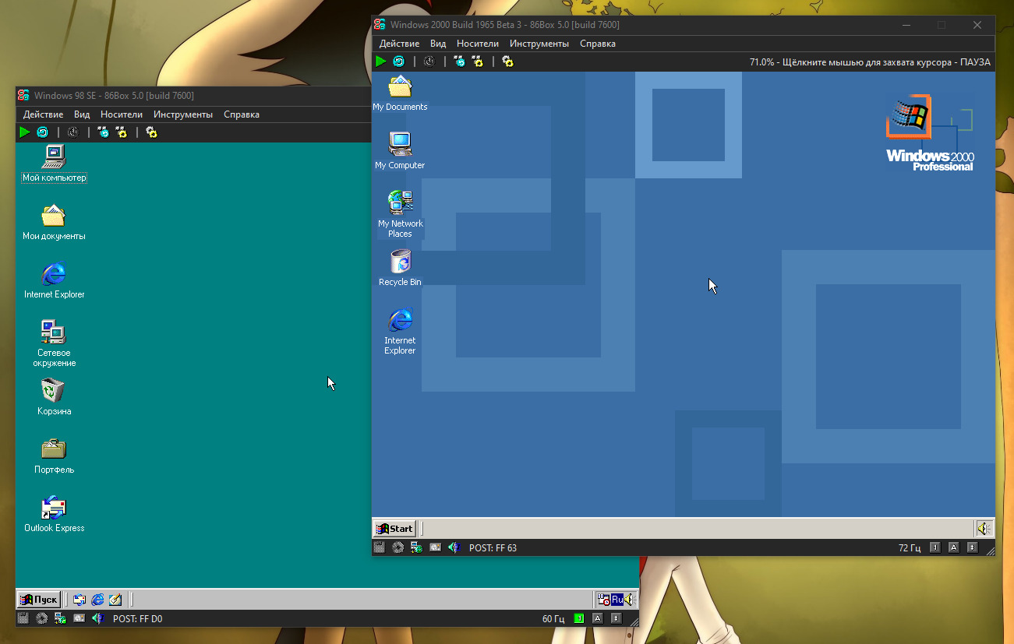Click the CD-ROM icon in Windows 98 SE status bar

(x=42, y=618)
